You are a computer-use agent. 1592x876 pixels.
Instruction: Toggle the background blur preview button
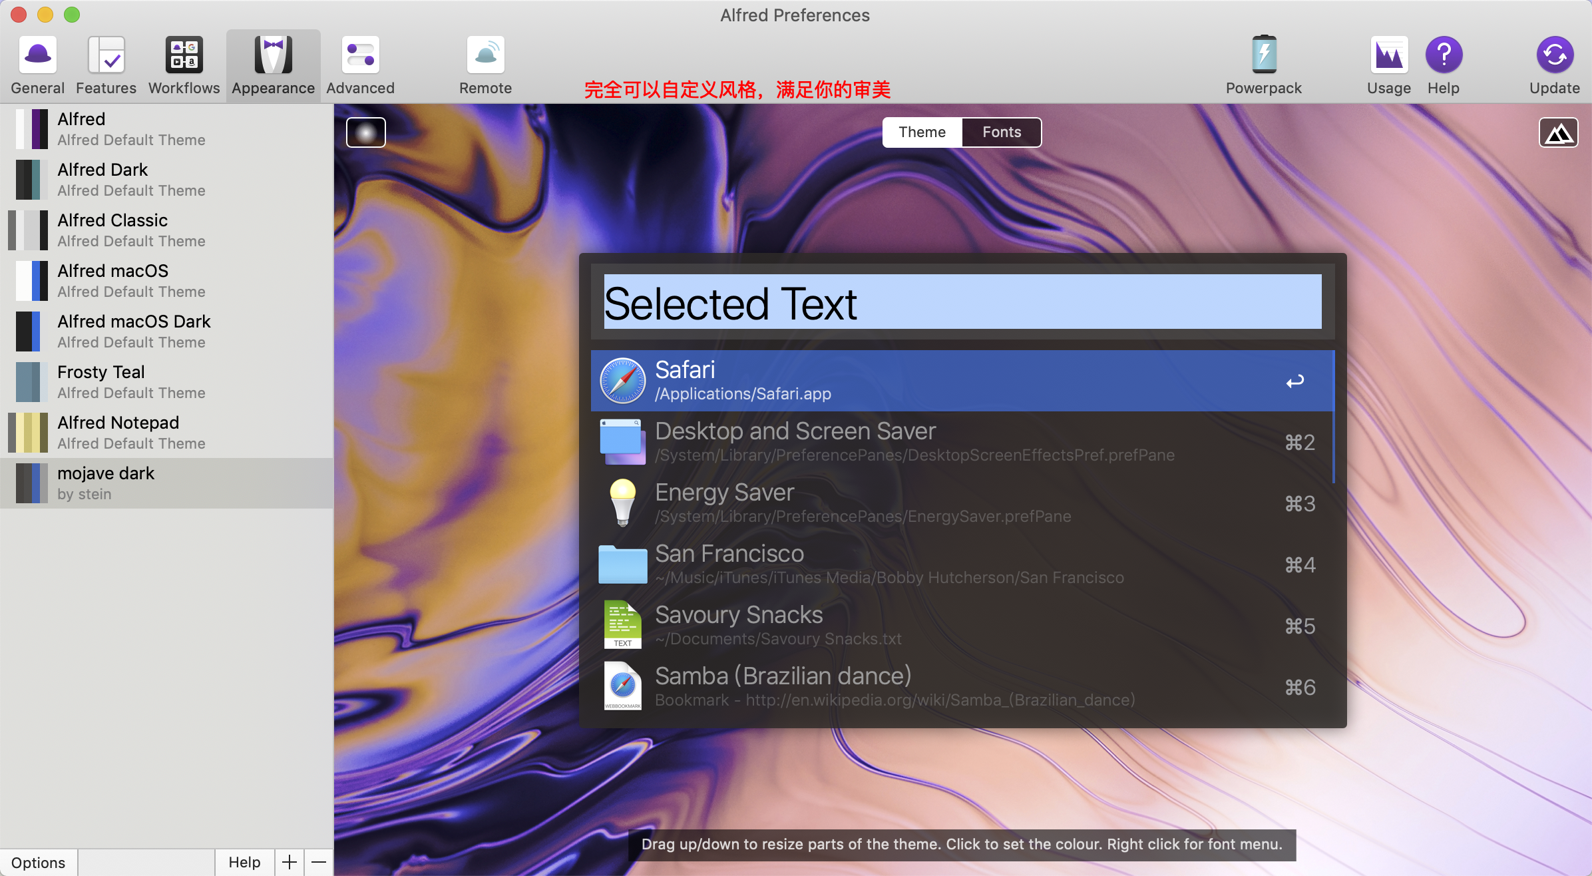click(366, 132)
